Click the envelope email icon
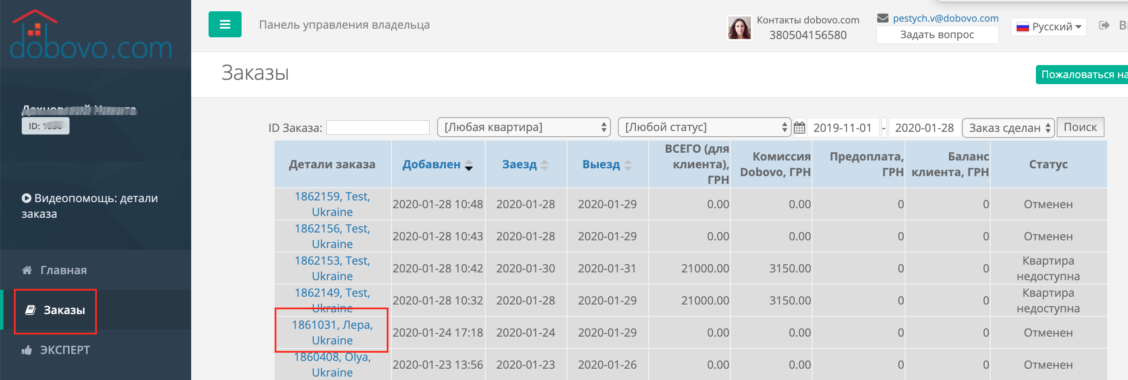The height and width of the screenshot is (380, 1128). [883, 18]
